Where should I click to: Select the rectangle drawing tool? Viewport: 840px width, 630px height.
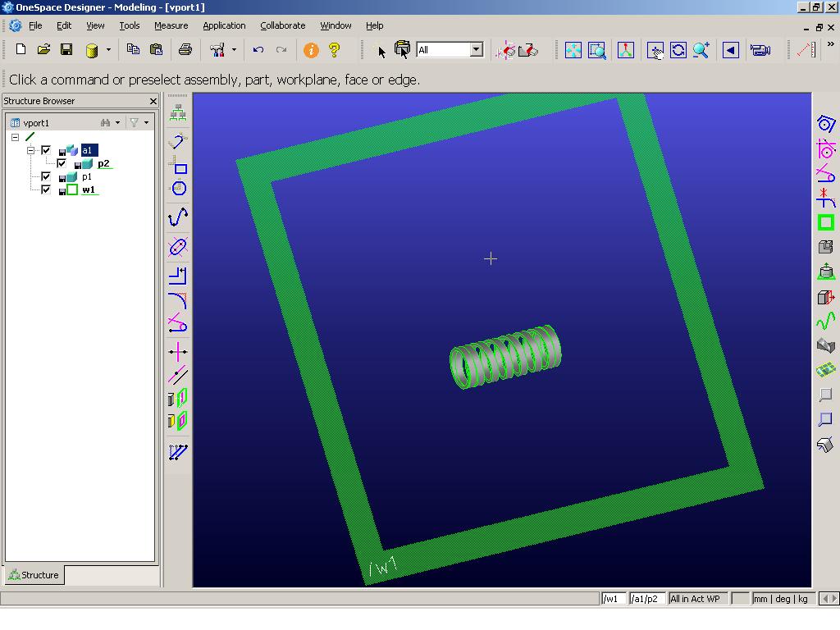point(178,165)
